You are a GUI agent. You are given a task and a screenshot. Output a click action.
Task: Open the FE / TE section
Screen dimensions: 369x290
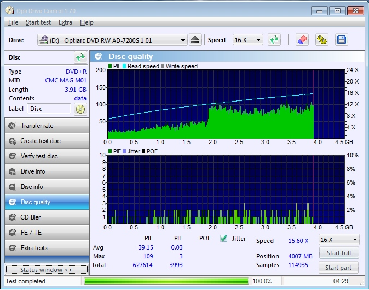pos(47,233)
